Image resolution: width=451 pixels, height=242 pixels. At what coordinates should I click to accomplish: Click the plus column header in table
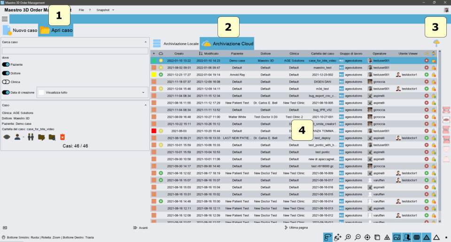(154, 53)
